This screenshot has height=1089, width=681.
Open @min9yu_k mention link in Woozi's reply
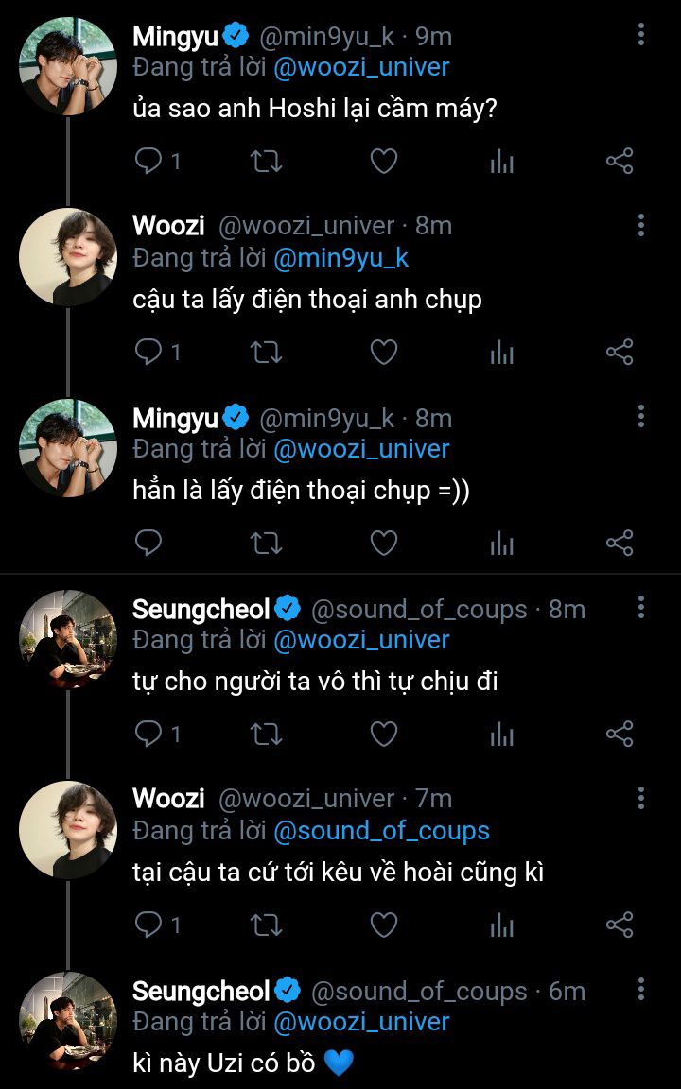click(x=340, y=258)
